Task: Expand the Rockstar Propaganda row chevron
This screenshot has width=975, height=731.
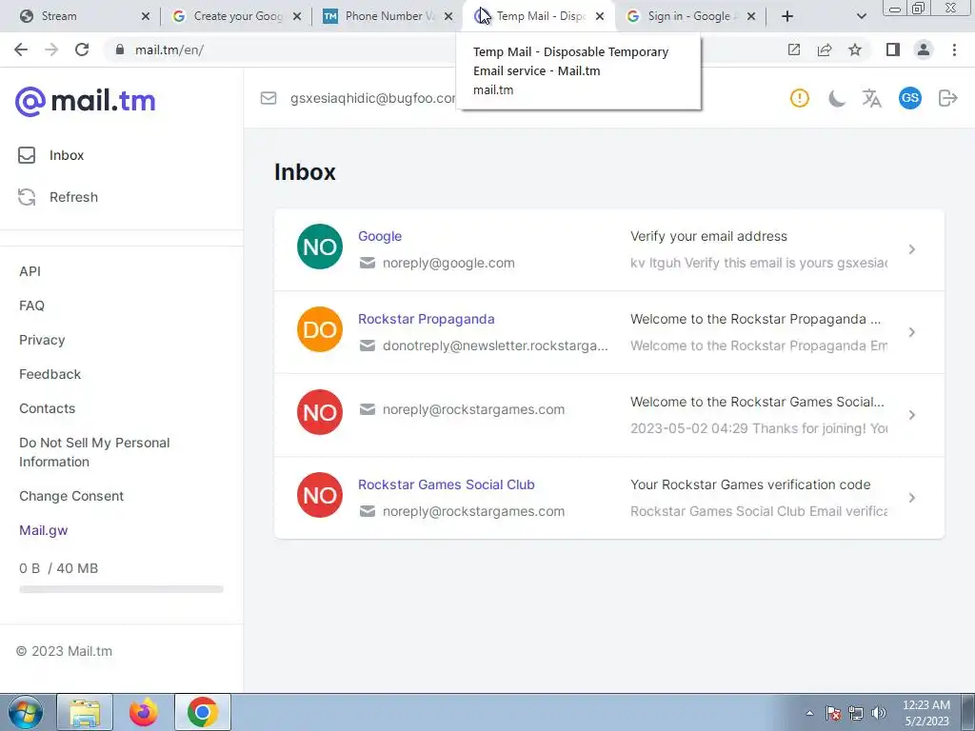Action: pyautogui.click(x=911, y=332)
